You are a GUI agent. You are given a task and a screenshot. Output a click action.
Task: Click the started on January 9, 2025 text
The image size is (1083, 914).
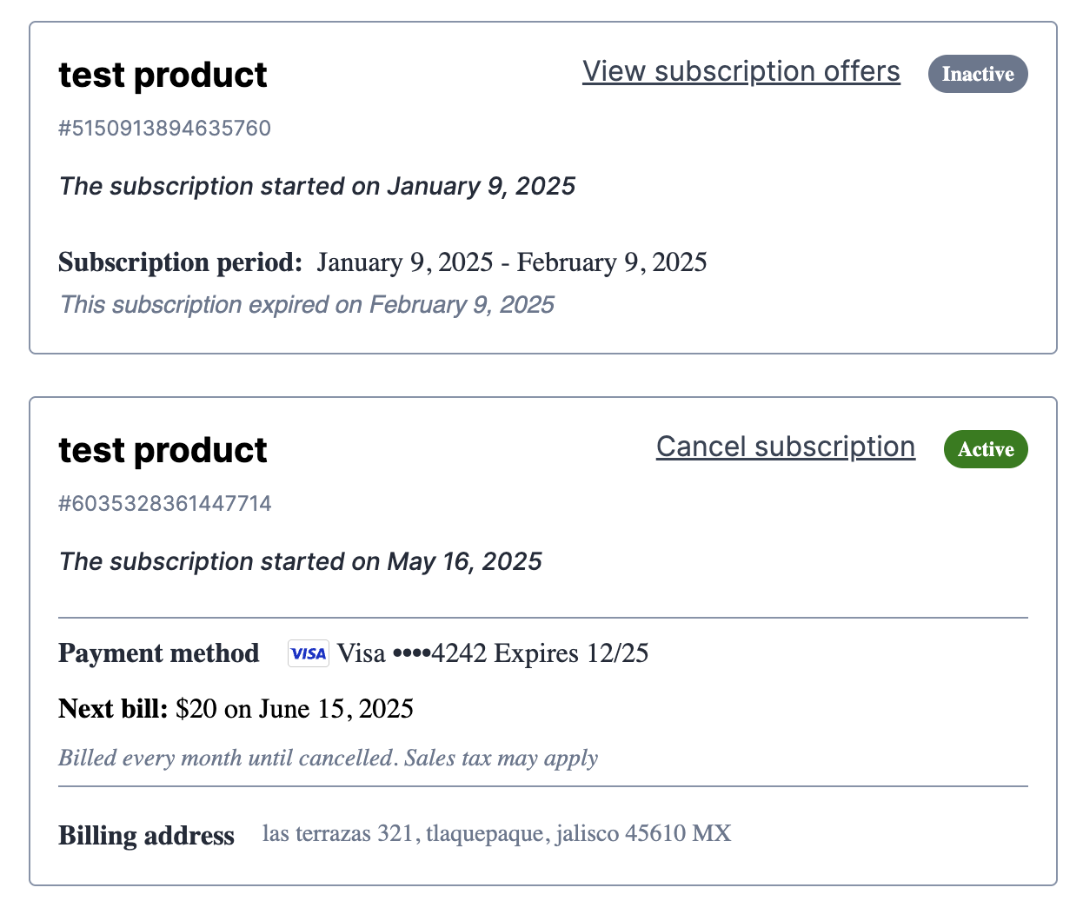point(317,187)
